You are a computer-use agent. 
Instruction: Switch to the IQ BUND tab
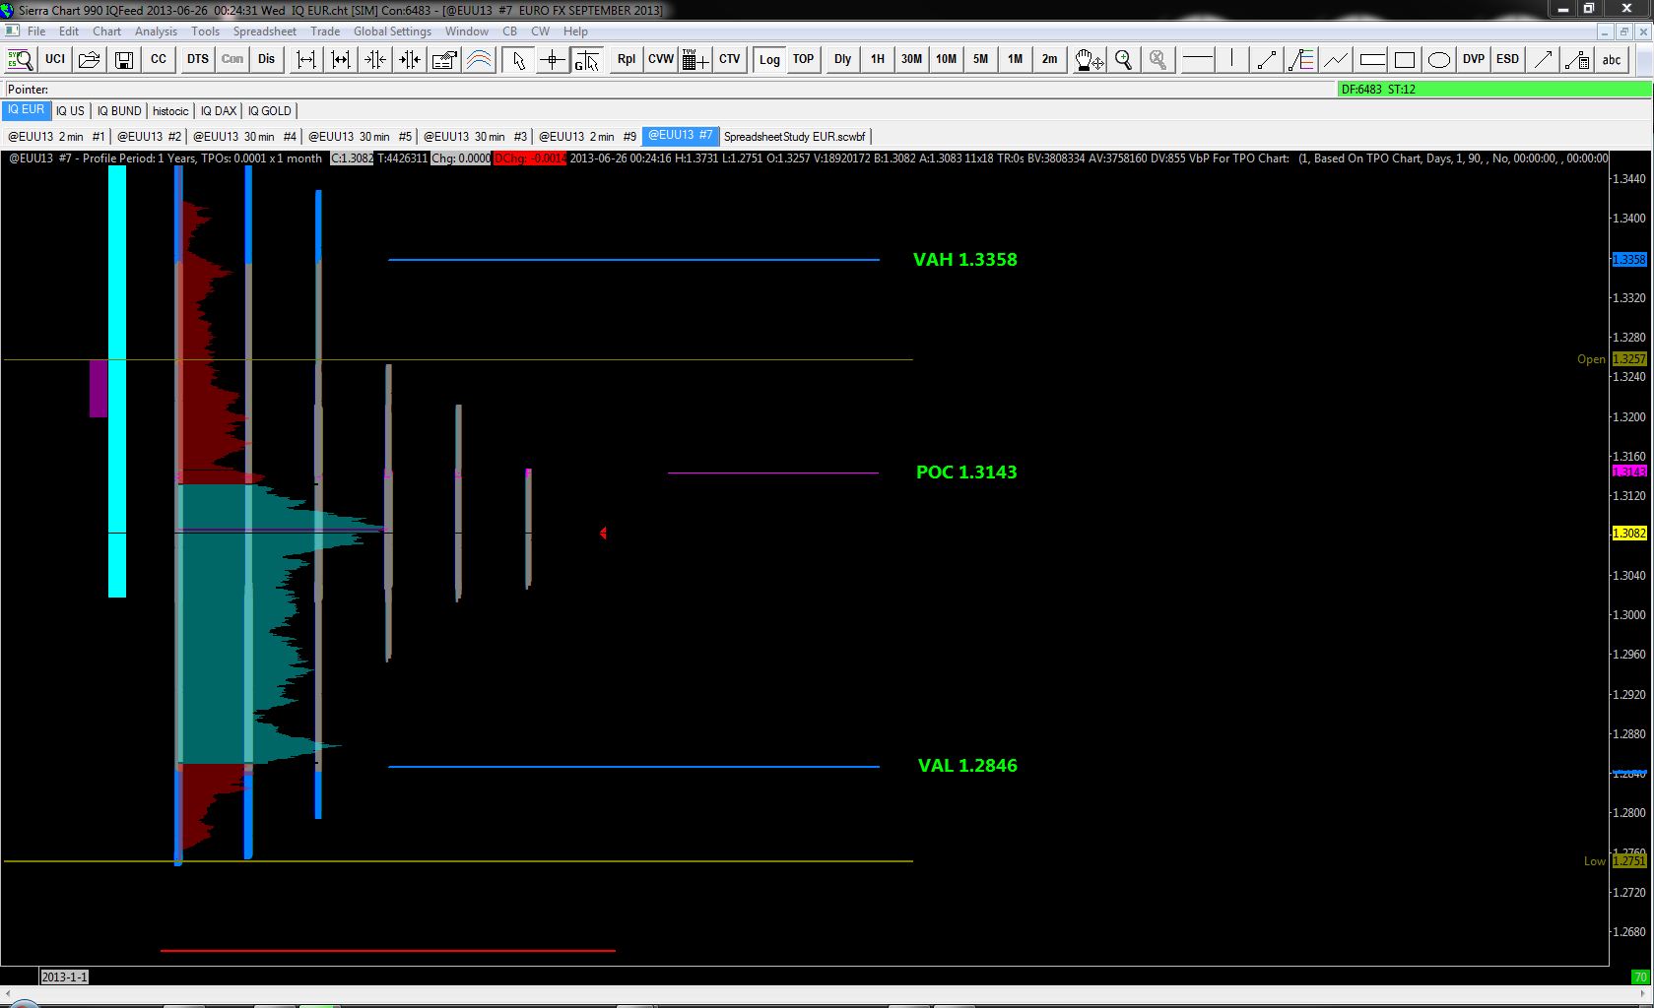coord(119,111)
